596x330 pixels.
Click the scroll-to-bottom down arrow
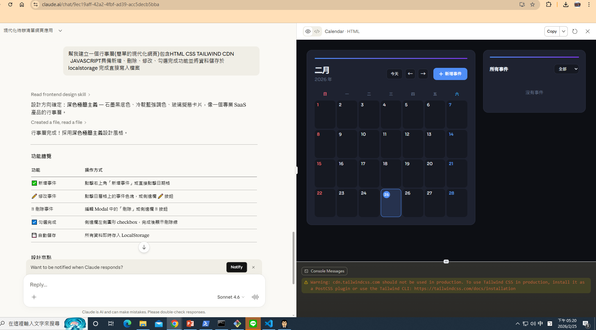[x=144, y=247]
